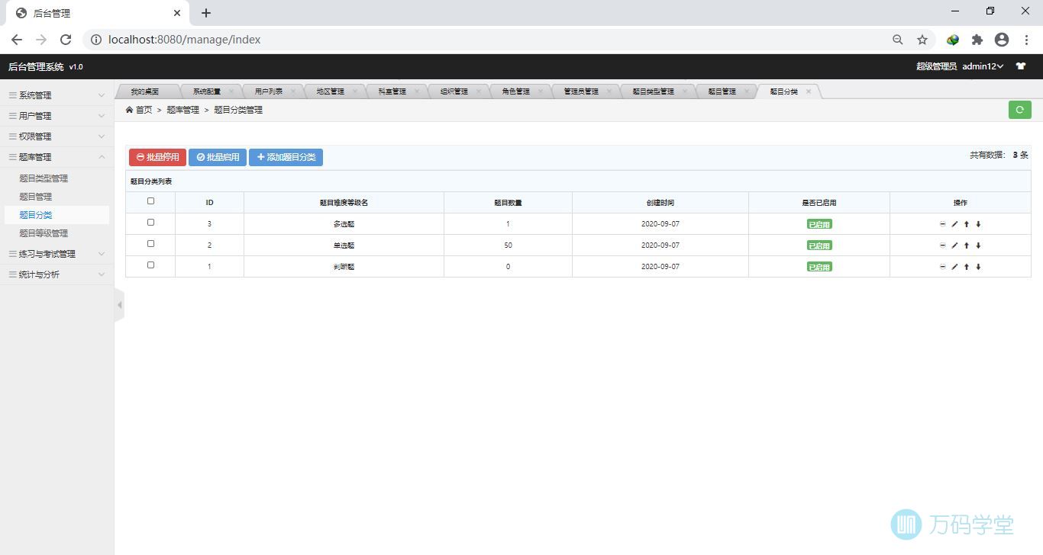Open a new browser tab

click(206, 13)
